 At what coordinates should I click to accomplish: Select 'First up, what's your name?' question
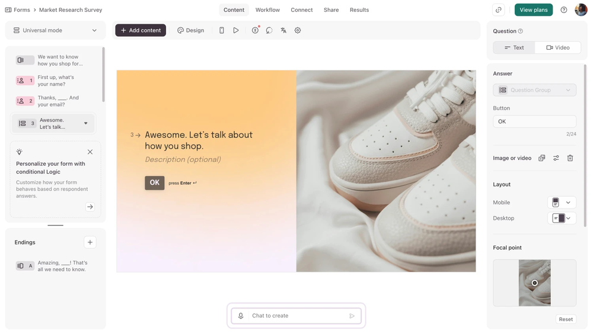[x=56, y=81]
